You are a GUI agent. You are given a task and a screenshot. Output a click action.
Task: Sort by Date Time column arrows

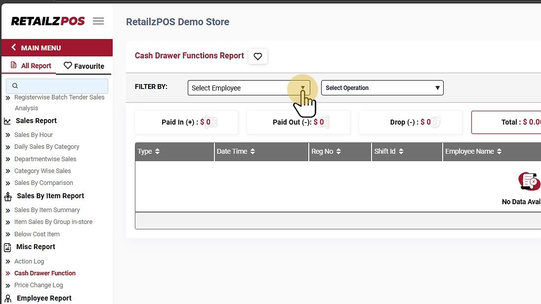click(252, 152)
